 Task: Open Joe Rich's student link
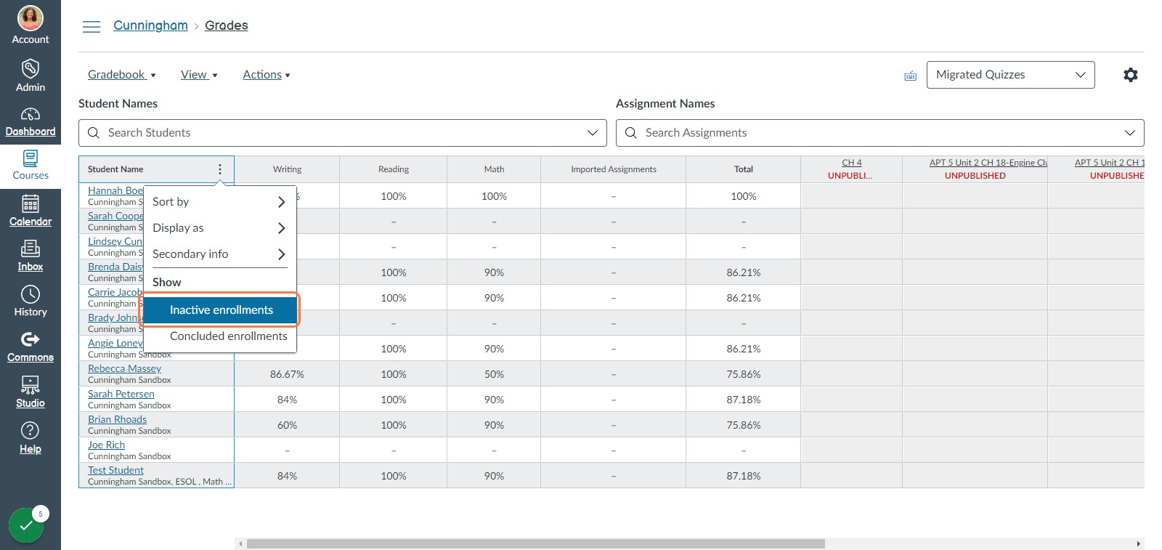tap(106, 445)
